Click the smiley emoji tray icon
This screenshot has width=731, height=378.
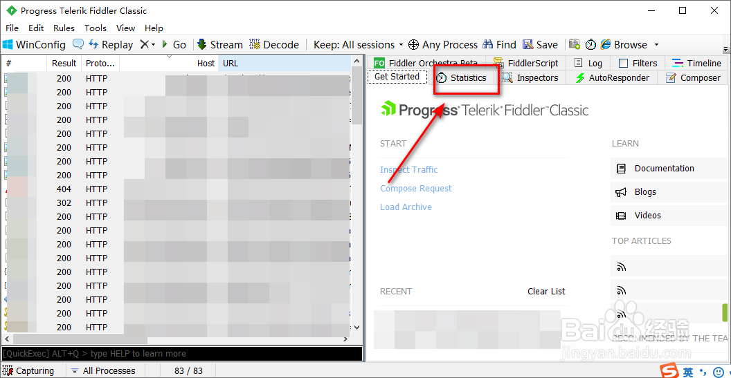[719, 372]
